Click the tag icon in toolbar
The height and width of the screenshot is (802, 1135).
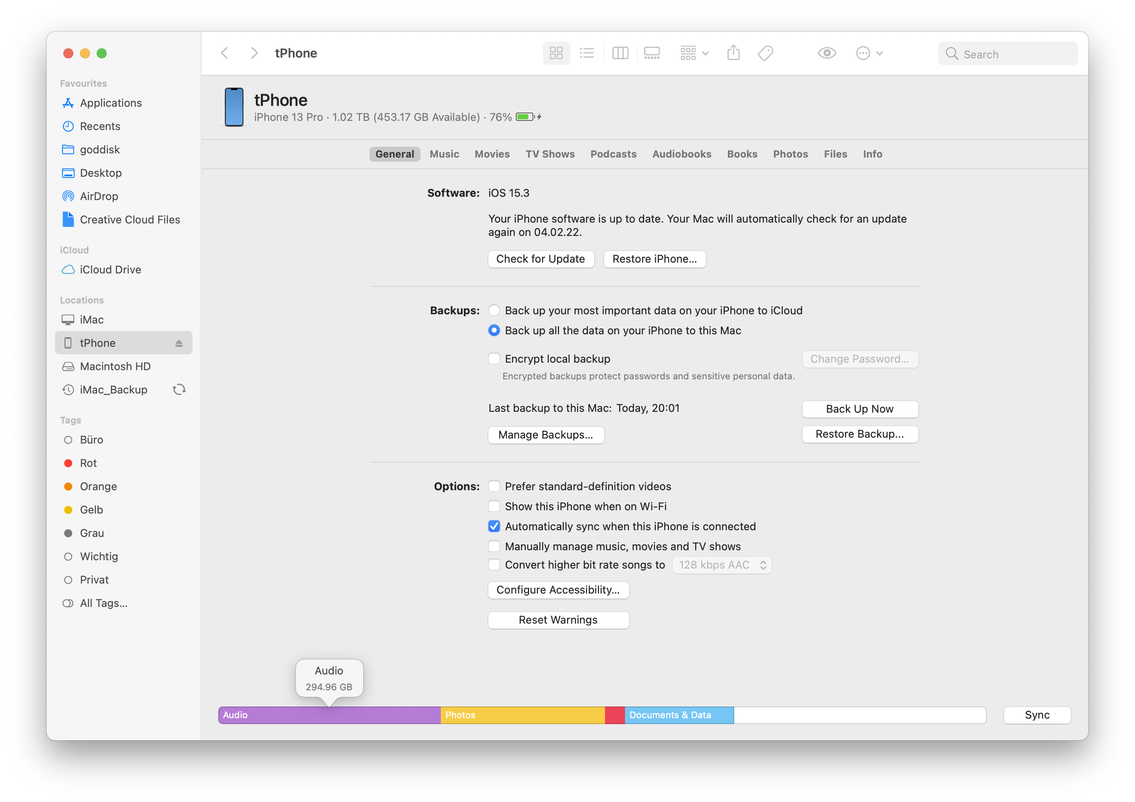point(765,54)
